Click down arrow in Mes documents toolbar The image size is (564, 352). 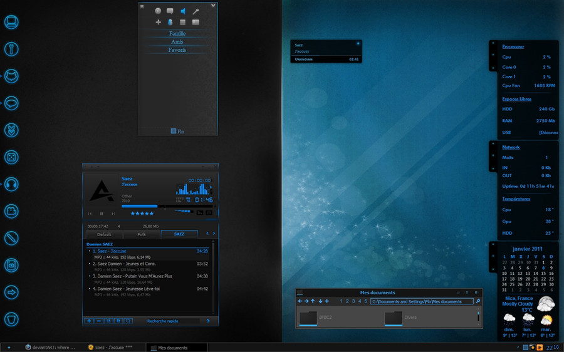click(x=320, y=301)
